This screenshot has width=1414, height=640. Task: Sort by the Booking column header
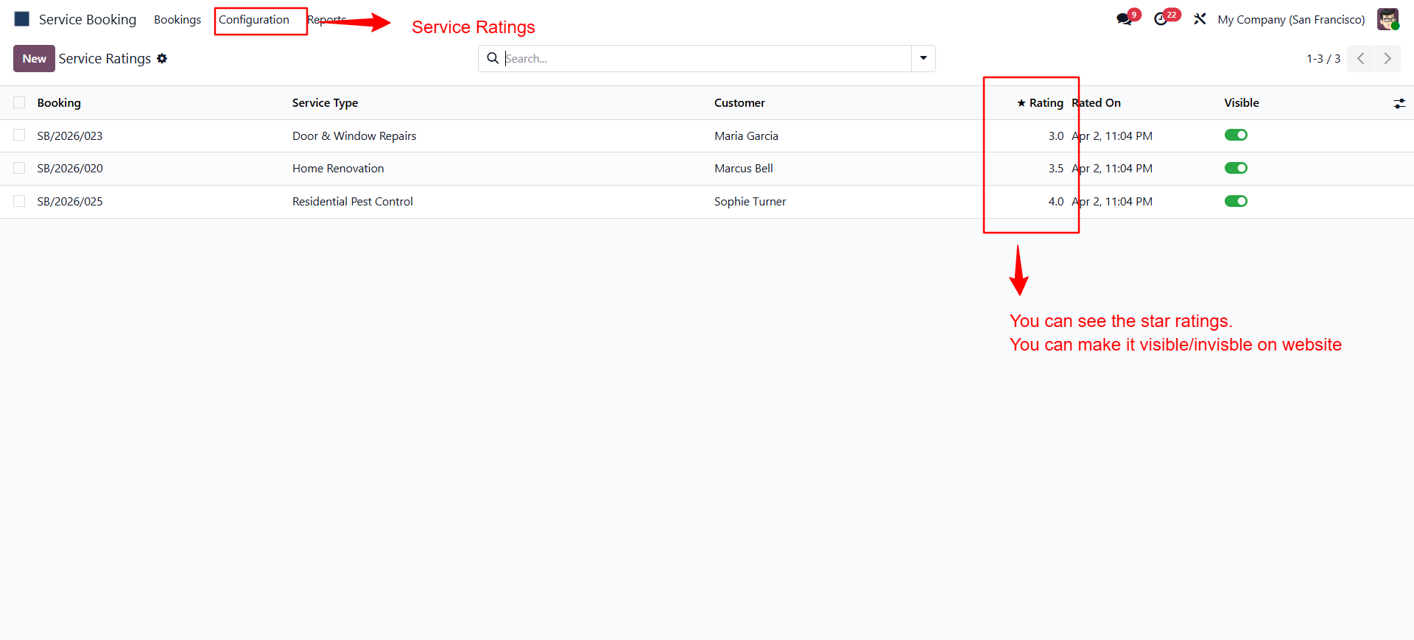[x=59, y=102]
